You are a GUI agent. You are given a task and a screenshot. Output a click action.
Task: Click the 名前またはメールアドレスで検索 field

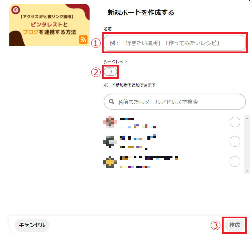point(175,102)
